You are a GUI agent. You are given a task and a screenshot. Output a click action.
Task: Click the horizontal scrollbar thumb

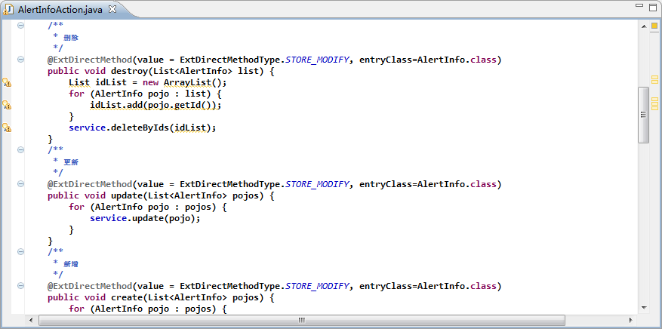click(301, 321)
